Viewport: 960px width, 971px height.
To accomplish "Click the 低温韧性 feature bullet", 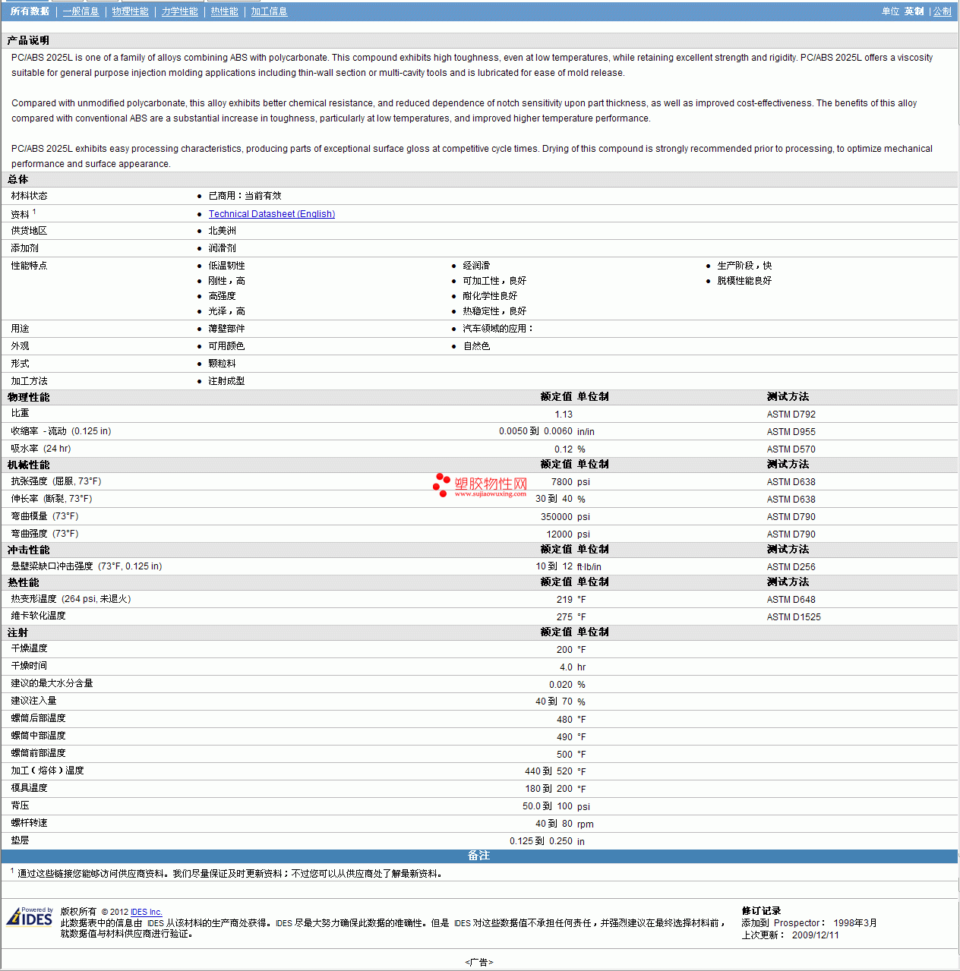I will 226,266.
